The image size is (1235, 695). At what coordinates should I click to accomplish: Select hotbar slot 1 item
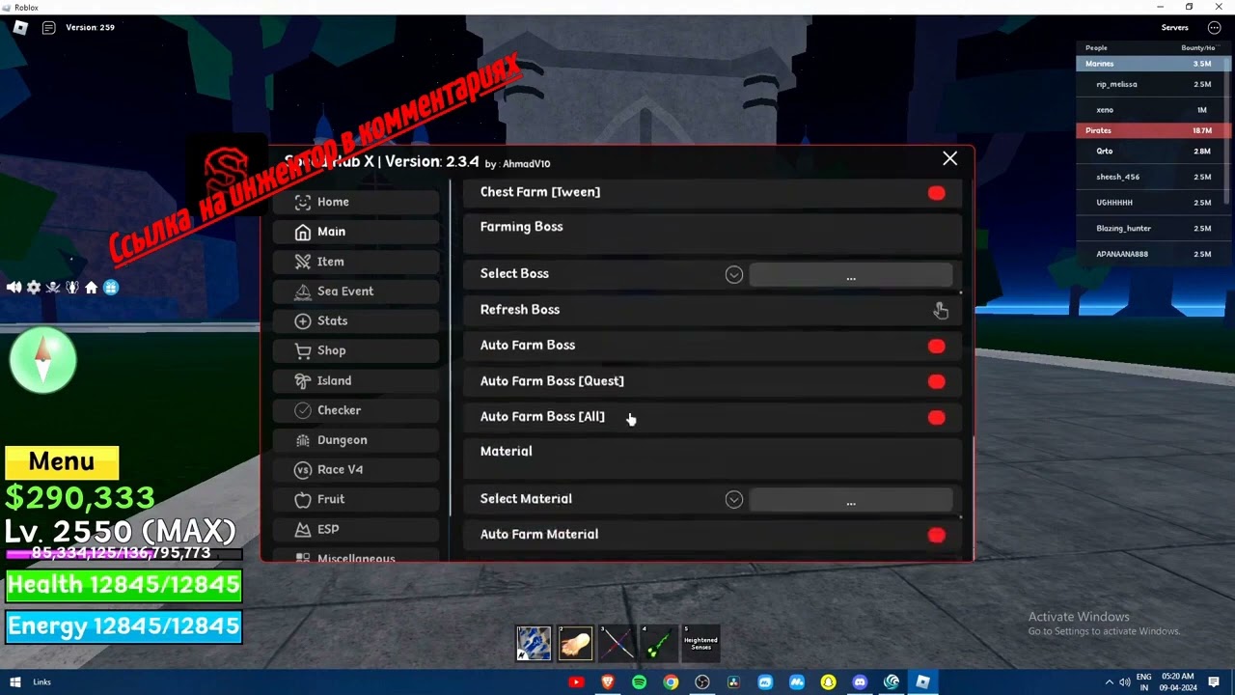534,643
